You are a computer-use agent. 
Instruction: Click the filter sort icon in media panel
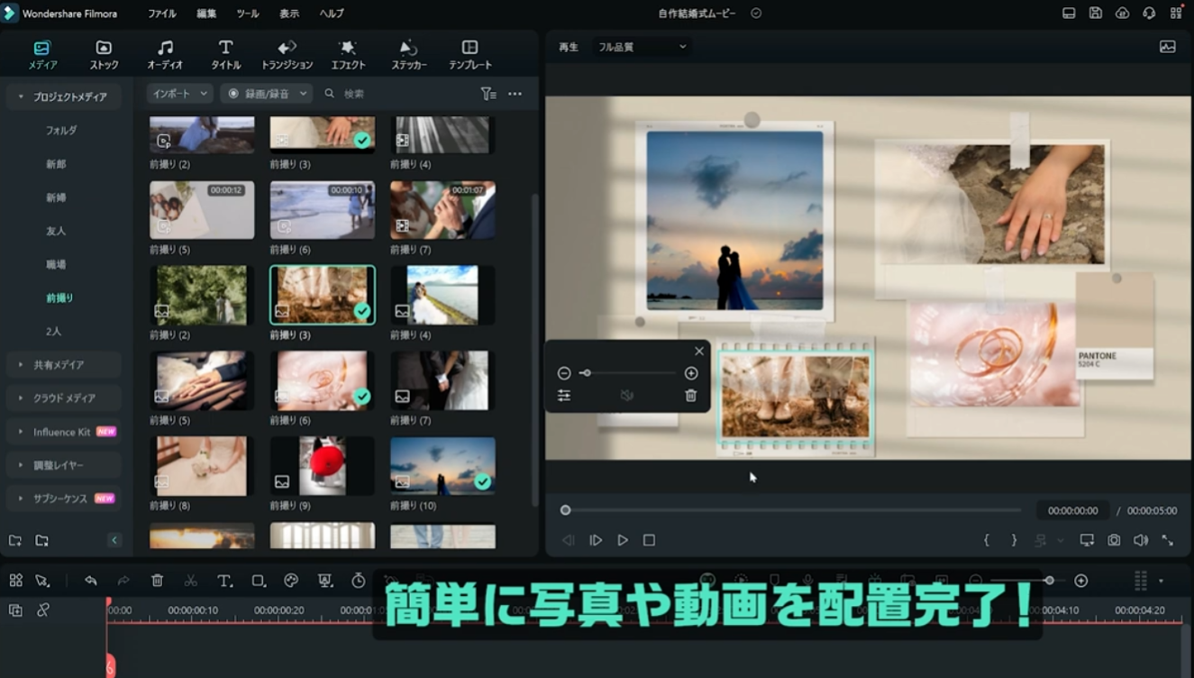(x=488, y=94)
